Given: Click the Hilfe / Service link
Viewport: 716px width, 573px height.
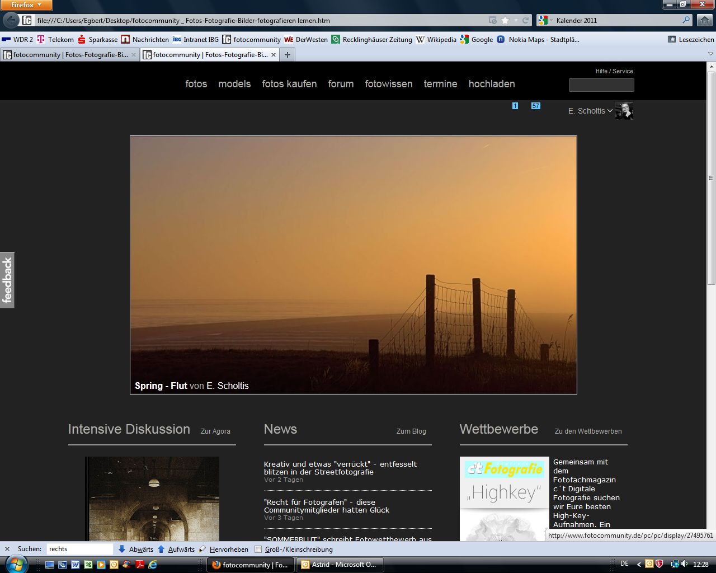Looking at the screenshot, I should click(x=614, y=71).
